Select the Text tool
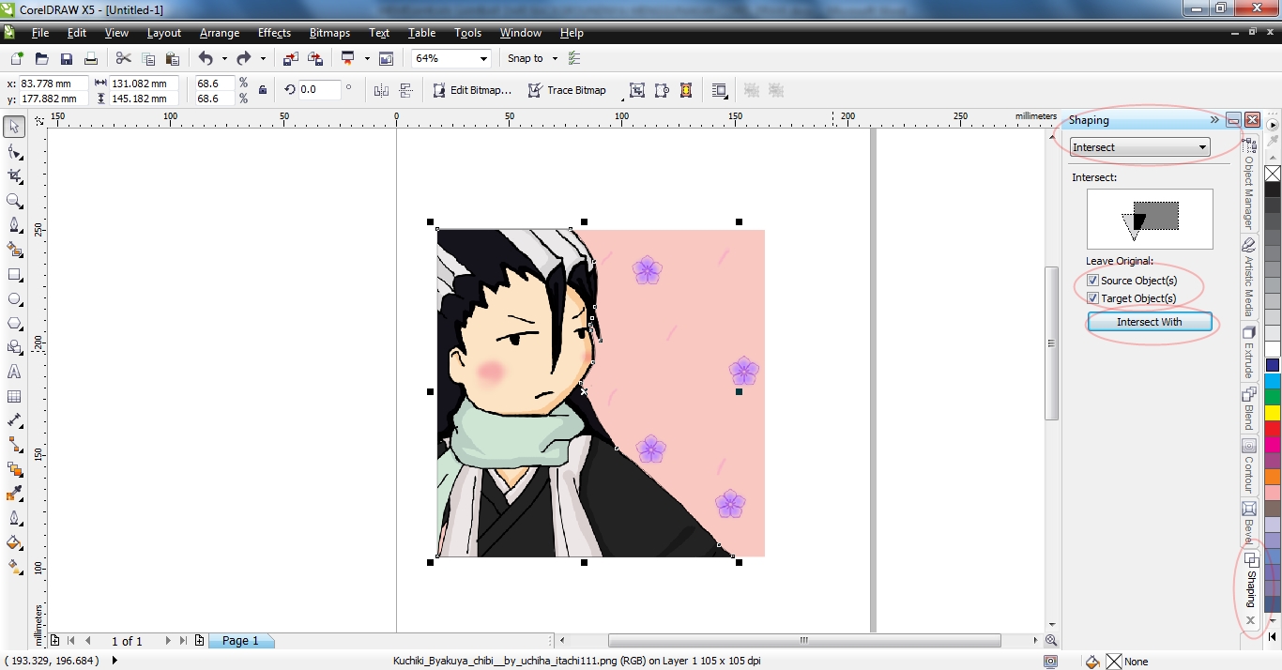Image resolution: width=1282 pixels, height=670 pixels. coord(14,372)
